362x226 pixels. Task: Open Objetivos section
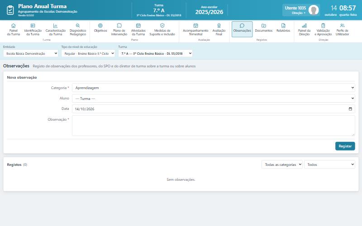[100, 29]
